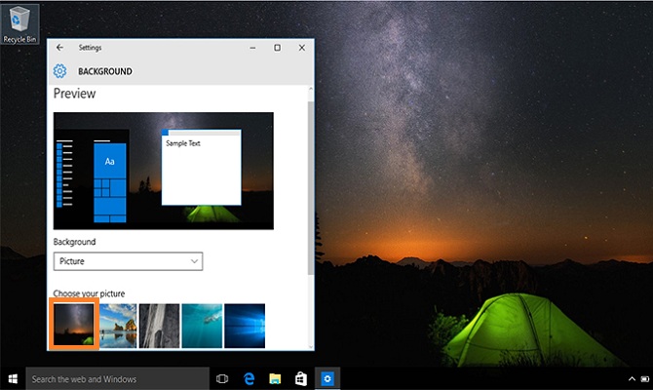
Task: Launch Microsoft Edge from the taskbar
Action: pos(250,378)
